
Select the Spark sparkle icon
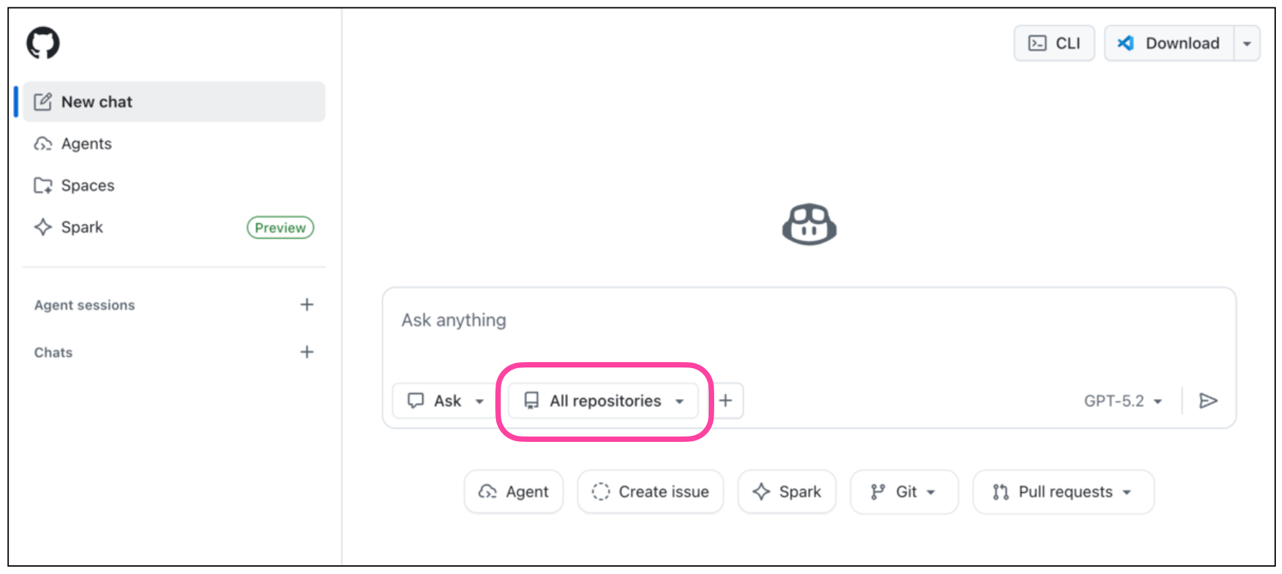(x=43, y=227)
